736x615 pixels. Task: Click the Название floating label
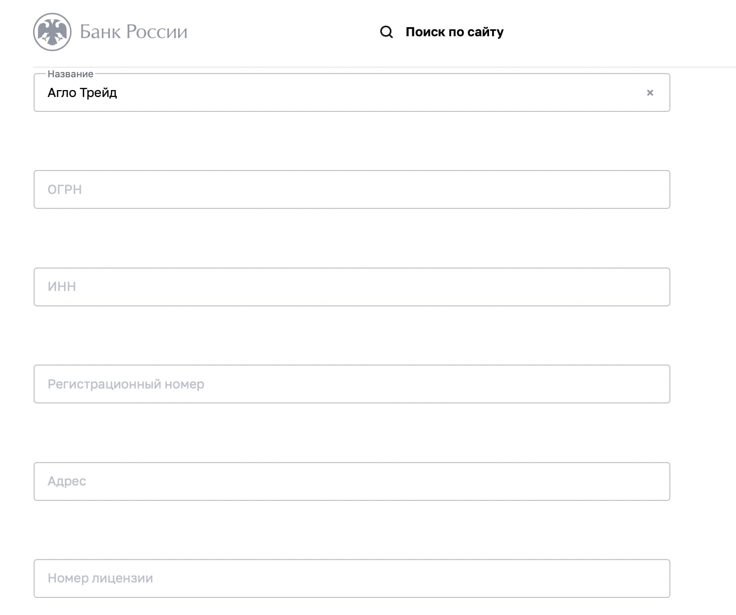point(70,74)
